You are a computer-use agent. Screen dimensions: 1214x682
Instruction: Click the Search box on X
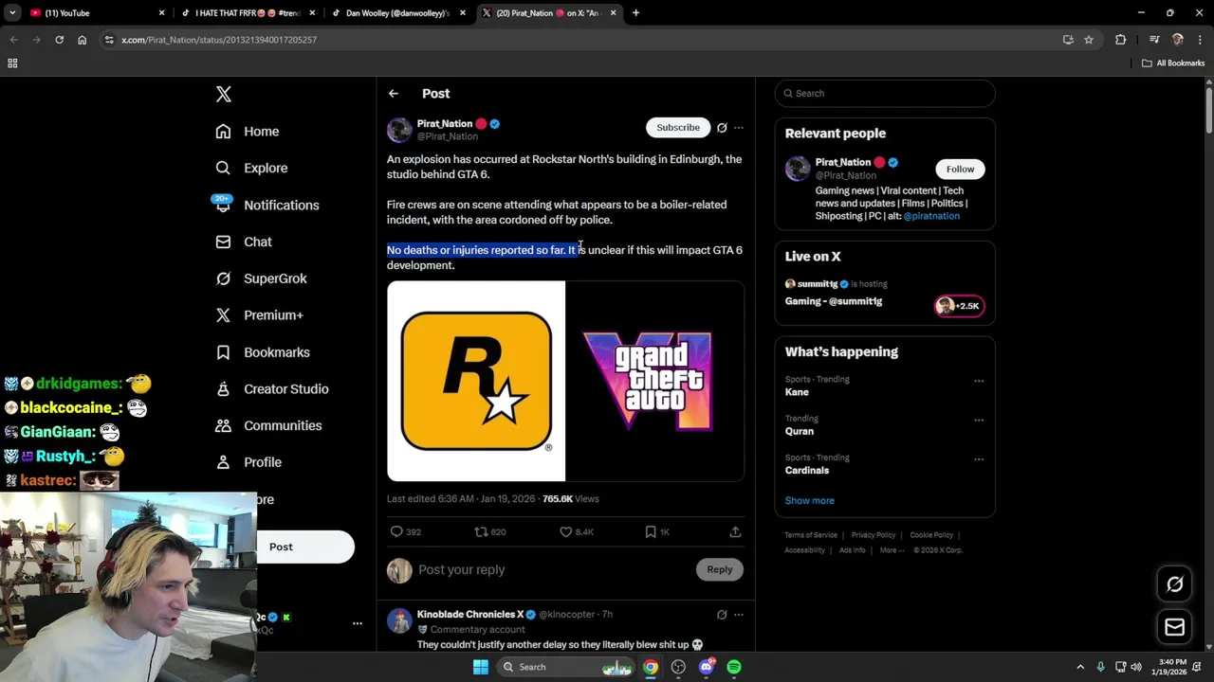click(885, 94)
